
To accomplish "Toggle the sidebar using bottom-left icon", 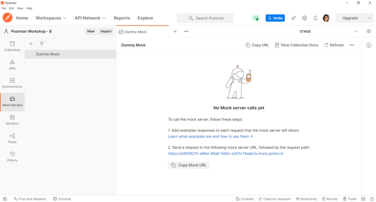I will click(x=5, y=199).
